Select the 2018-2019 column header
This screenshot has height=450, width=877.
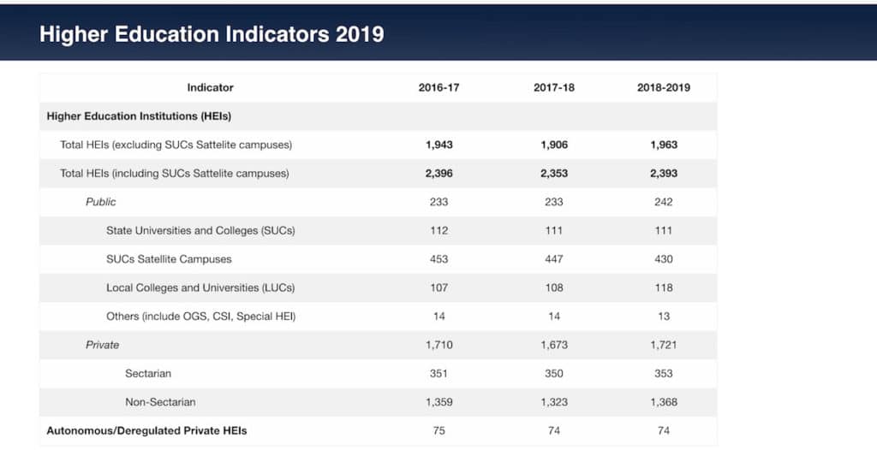click(663, 87)
